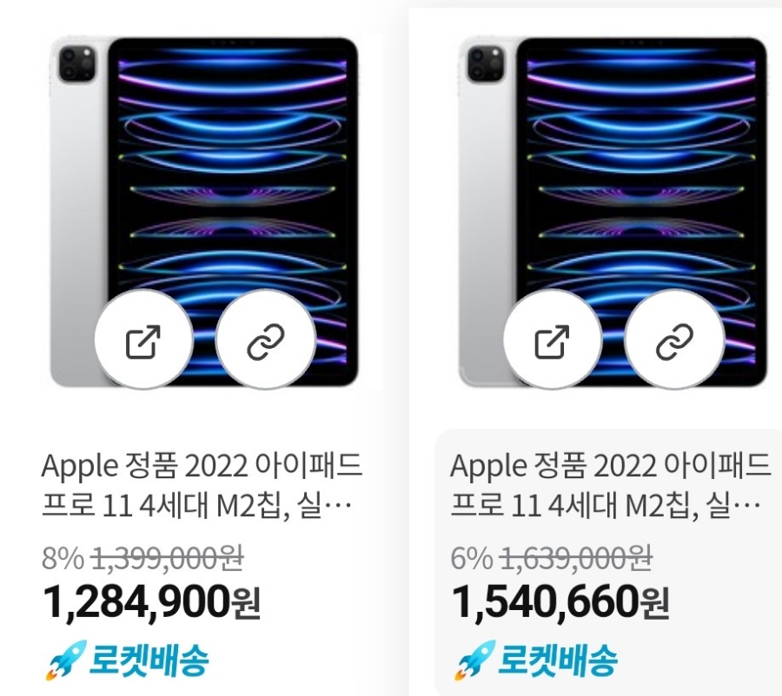Image resolution: width=782 pixels, height=696 pixels.
Task: Copy link for the left iPad product
Action: click(266, 340)
